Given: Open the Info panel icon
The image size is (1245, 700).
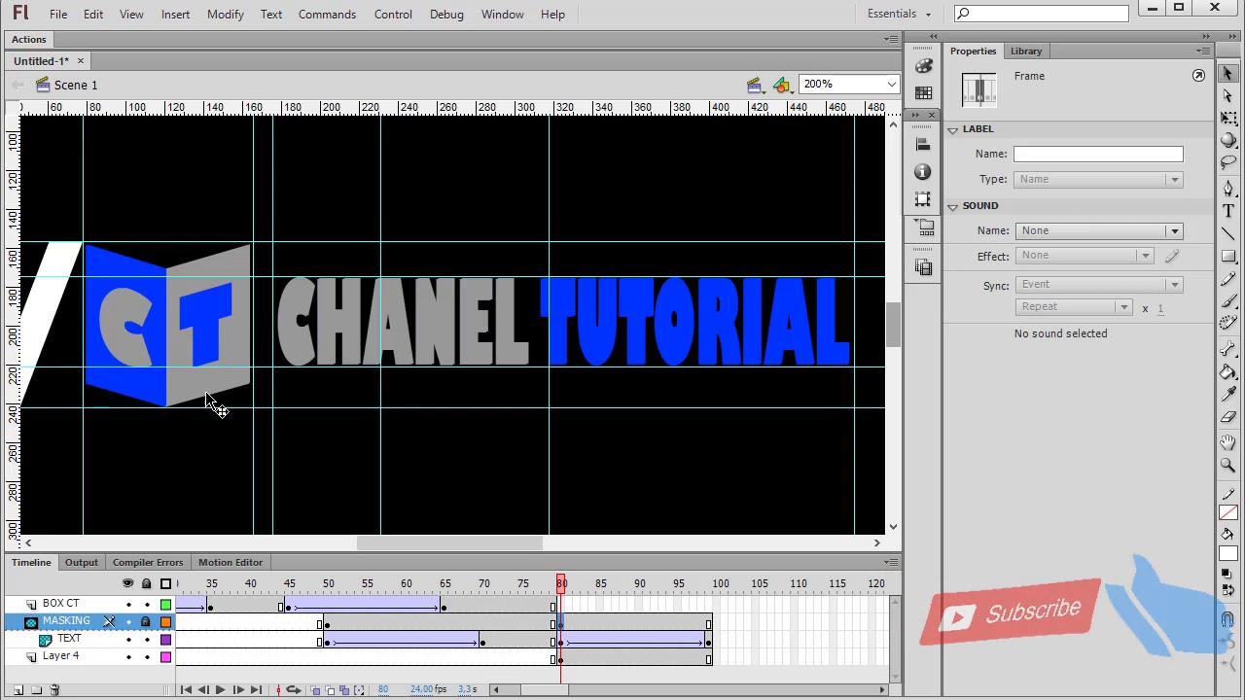Looking at the screenshot, I should point(923,172).
